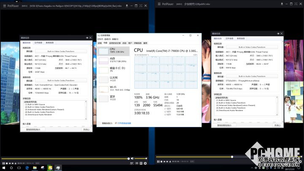The image size is (304, 171).
Task: Stop playback in the right PotPlayer window
Action: pos(161,161)
